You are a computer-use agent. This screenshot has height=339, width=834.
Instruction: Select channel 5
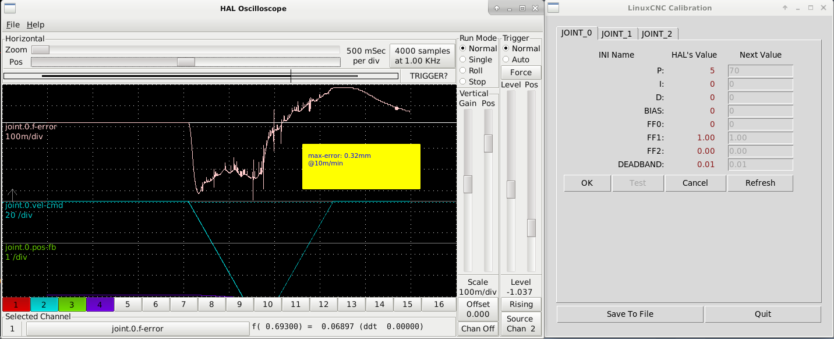click(x=128, y=304)
